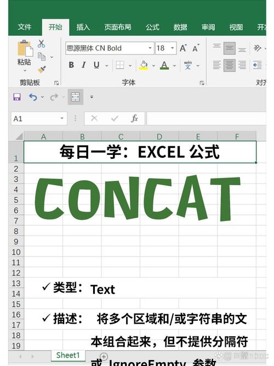
Task: Expand the font size 18 dropdown
Action: 173,48
